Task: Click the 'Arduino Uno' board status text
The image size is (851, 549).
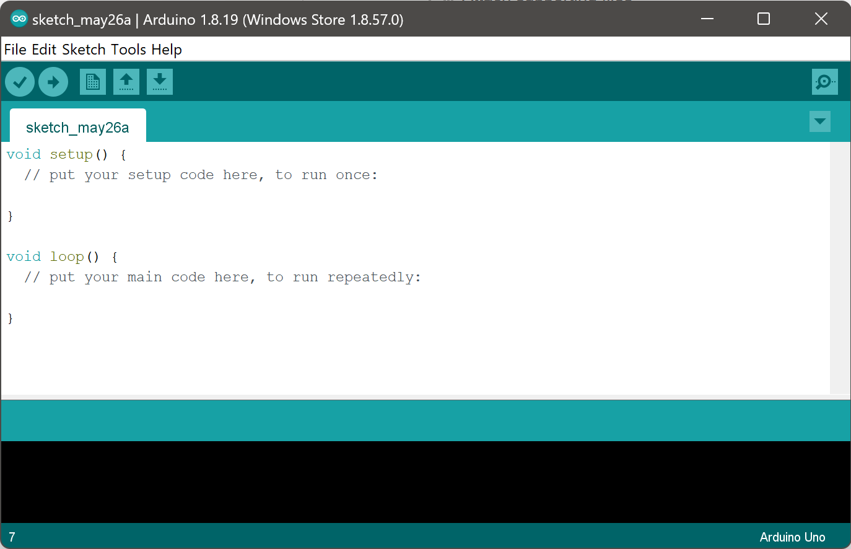Action: tap(792, 537)
